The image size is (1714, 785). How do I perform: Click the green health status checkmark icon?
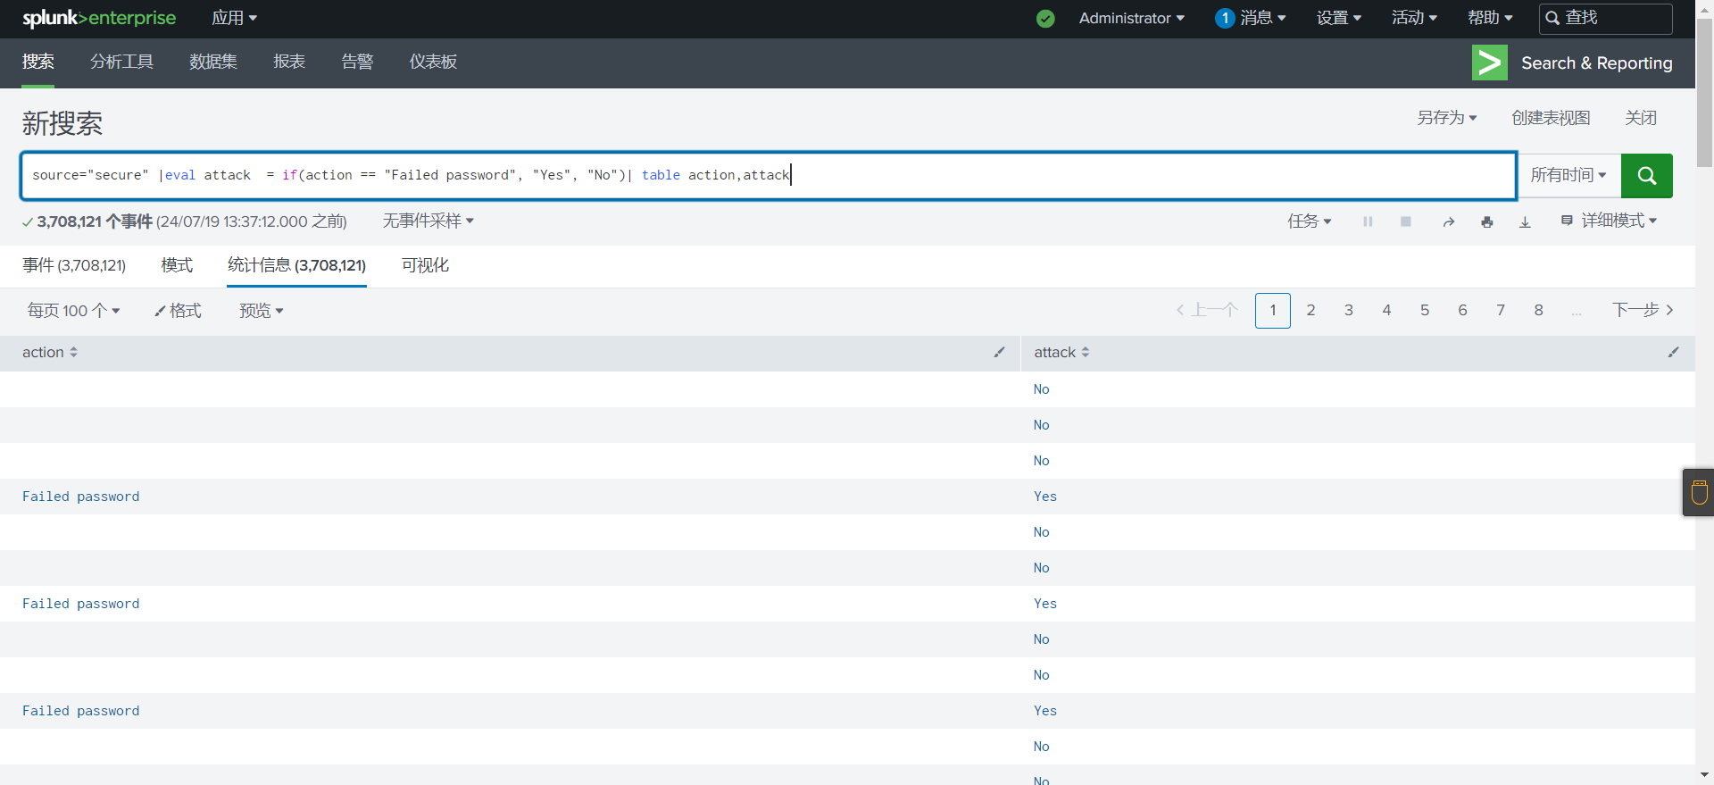[x=1045, y=19]
